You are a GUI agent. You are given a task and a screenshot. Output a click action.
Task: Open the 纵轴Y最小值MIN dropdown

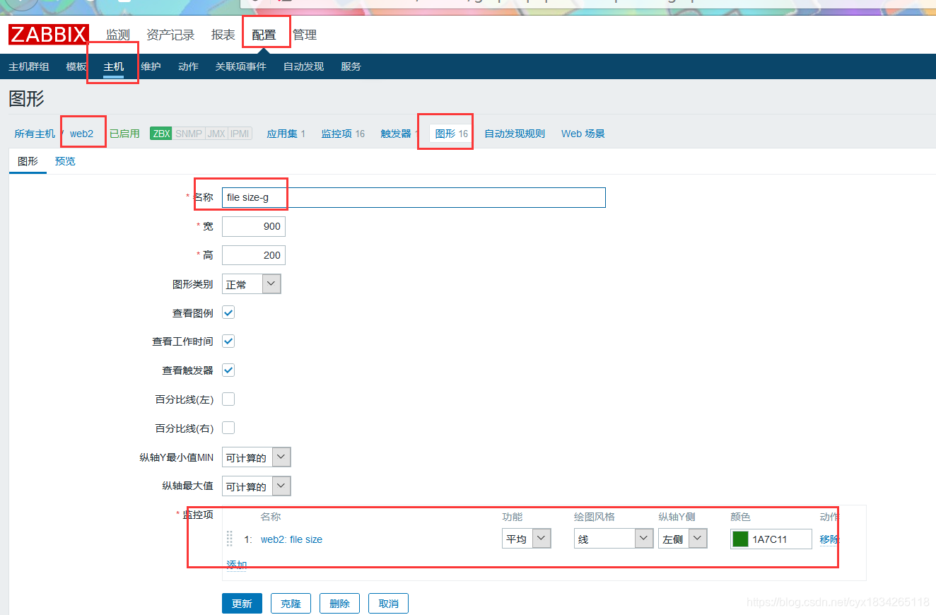point(257,457)
